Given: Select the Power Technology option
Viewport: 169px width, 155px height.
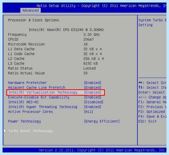Looking at the screenshot, I should point(25,121).
